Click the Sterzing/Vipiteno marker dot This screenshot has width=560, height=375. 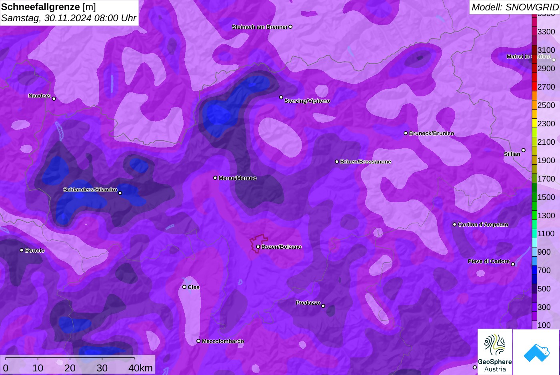tap(281, 97)
